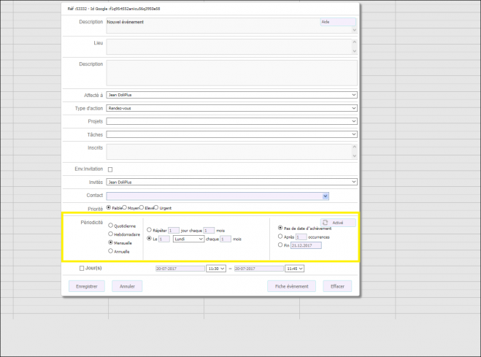Image resolution: width=481 pixels, height=357 pixels.
Task: Select Elevé priority
Action: [142, 207]
